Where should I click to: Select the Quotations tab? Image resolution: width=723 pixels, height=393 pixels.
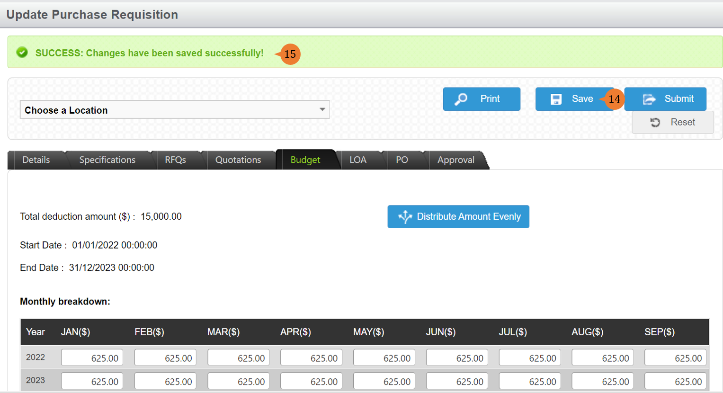point(238,160)
